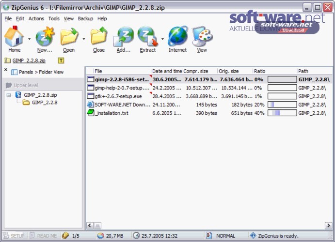Click the right scroll arrow of file list
The image size is (335, 242).
tap(328, 226)
